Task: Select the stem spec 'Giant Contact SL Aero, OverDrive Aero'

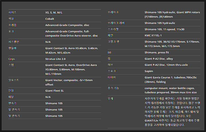Action: coord(71,69)
